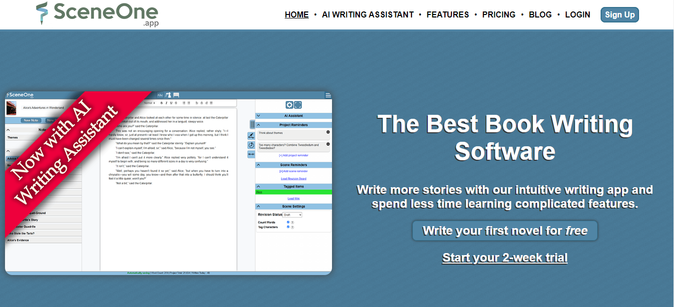The width and height of the screenshot is (674, 307).
Task: Open the hamburger menu in app preview
Action: click(328, 95)
